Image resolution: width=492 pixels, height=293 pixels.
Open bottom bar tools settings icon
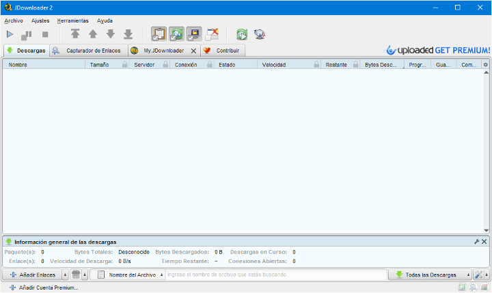478,275
